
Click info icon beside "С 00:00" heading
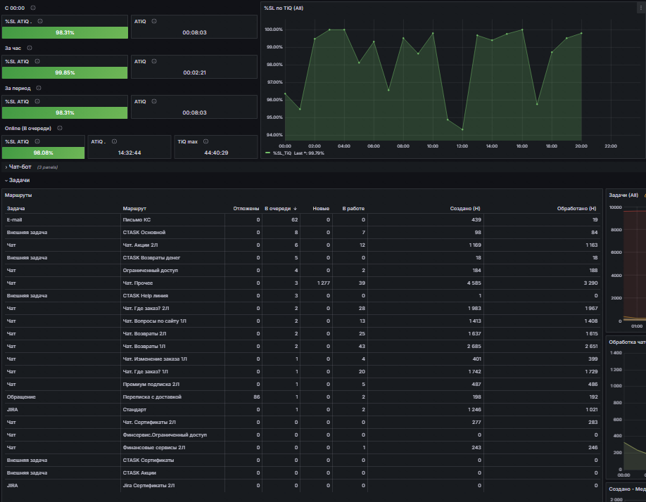pyautogui.click(x=33, y=8)
